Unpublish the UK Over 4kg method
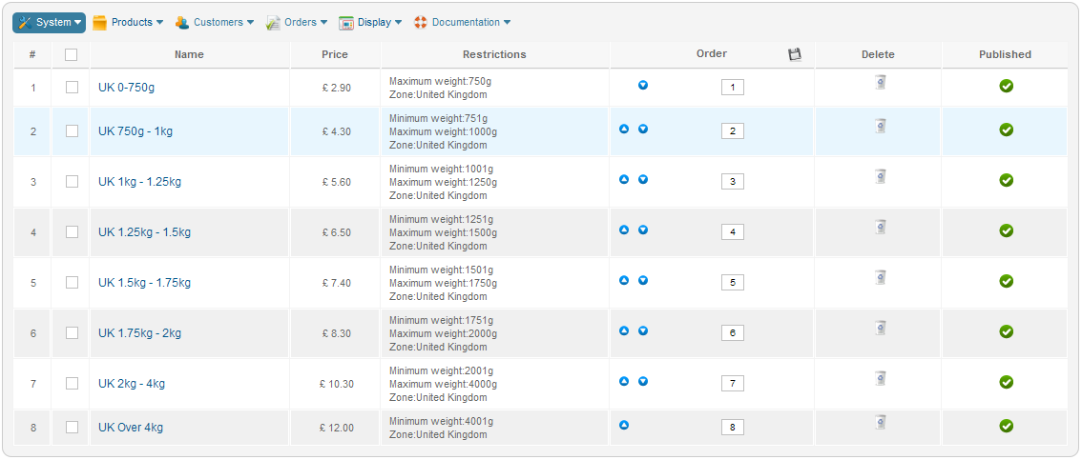The image size is (1082, 460). tap(1006, 426)
